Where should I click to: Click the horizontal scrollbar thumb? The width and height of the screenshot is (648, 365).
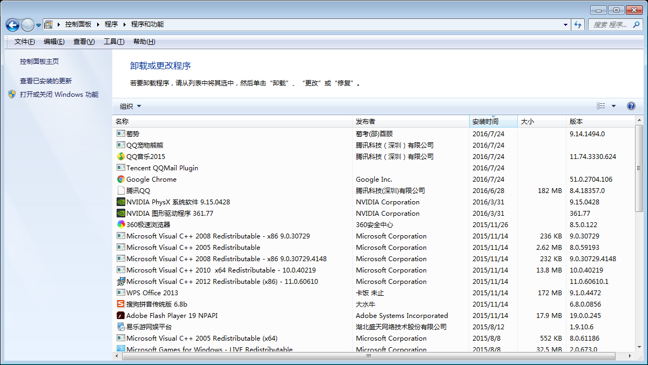coord(369,356)
